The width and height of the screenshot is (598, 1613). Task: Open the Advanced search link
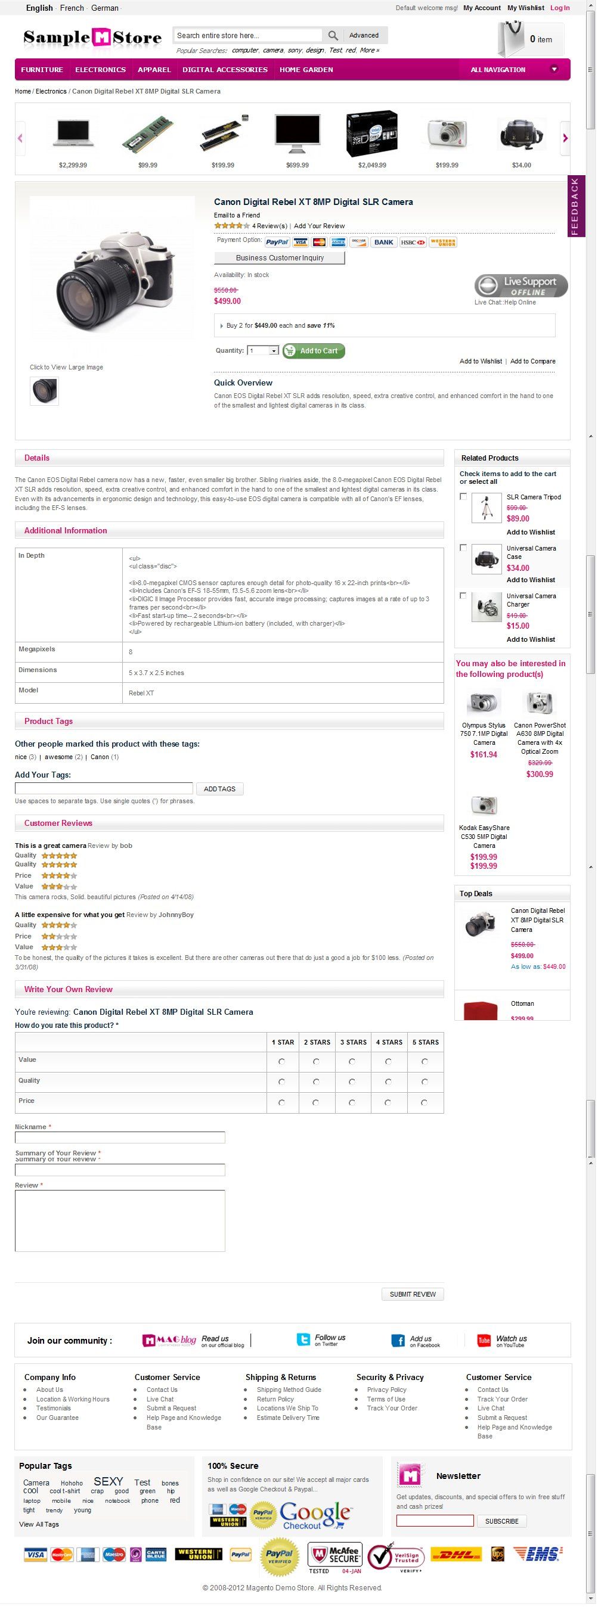[x=364, y=36]
